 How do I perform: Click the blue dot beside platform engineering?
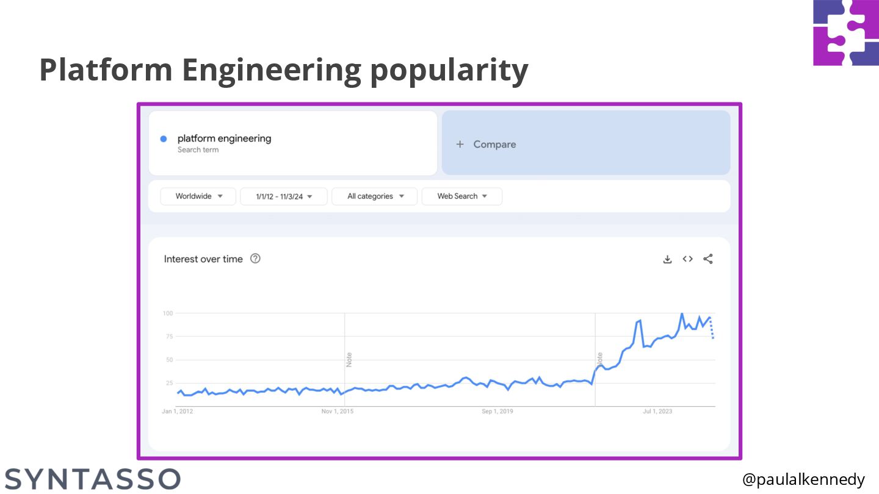pyautogui.click(x=164, y=139)
